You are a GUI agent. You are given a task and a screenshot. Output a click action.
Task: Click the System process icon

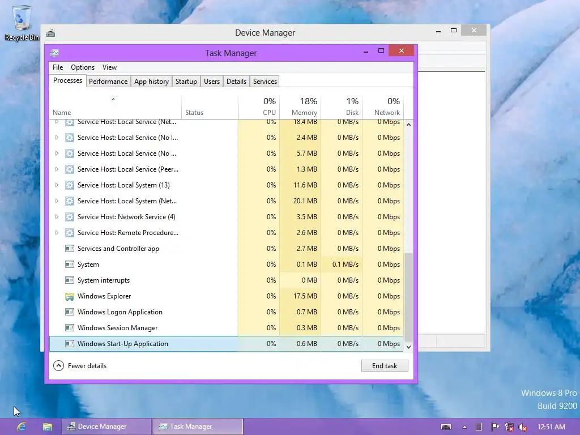click(69, 265)
